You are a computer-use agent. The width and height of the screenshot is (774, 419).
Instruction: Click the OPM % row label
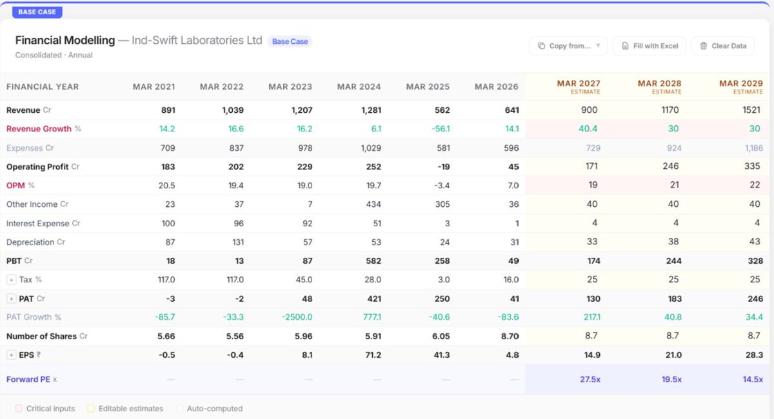(20, 185)
